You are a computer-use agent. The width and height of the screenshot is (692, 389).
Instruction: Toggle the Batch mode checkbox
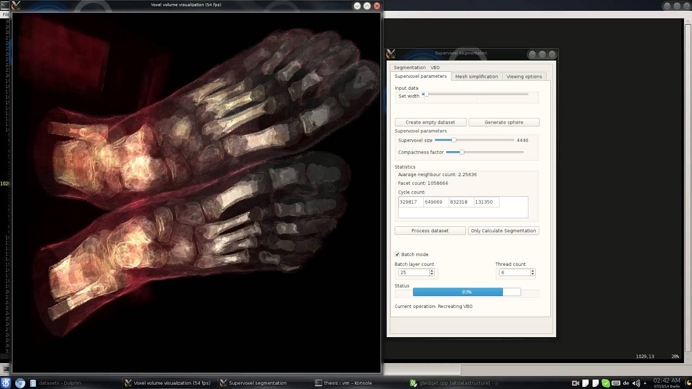(x=397, y=254)
